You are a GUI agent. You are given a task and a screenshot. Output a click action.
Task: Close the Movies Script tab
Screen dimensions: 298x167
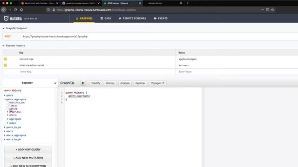pyautogui.click(x=181, y=3)
